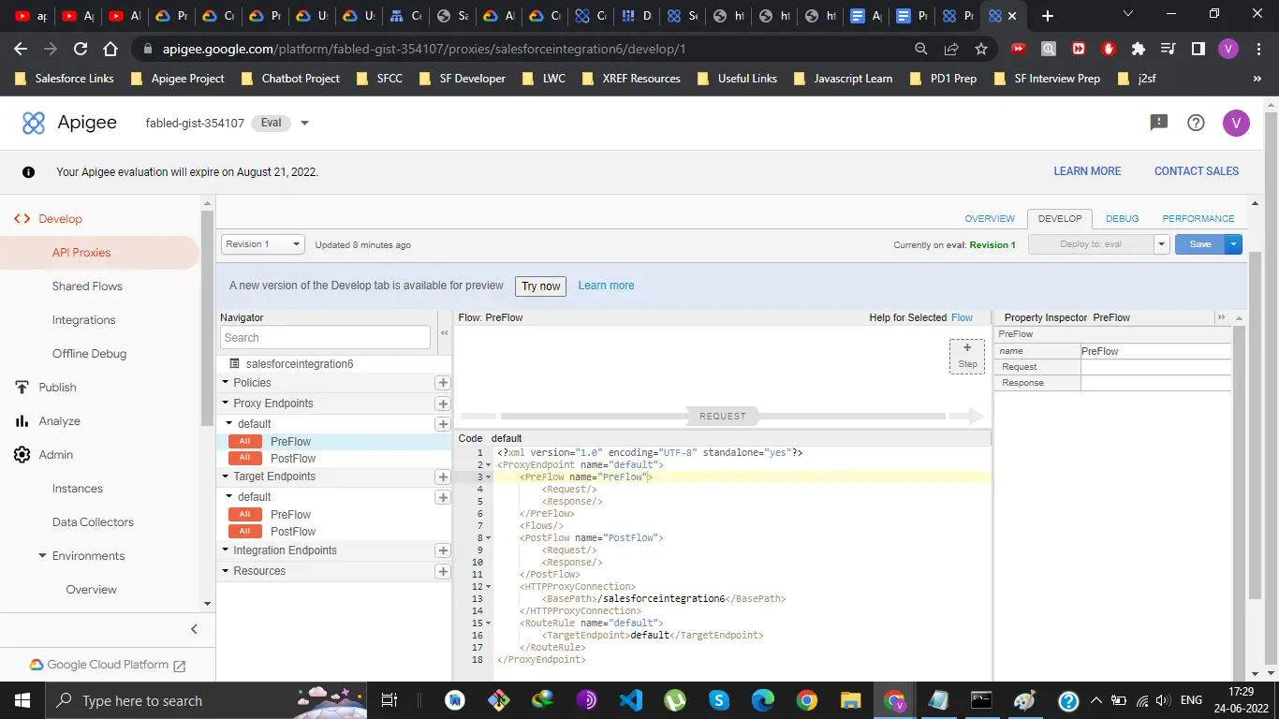Open Data Collectors under Admin

[x=93, y=522]
